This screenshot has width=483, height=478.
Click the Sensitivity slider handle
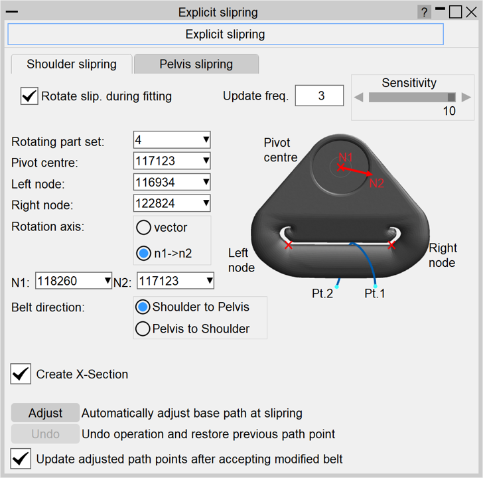click(451, 97)
